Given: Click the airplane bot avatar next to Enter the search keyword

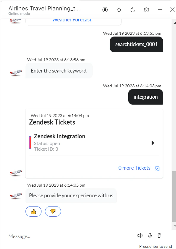Looking at the screenshot, I should 15,72.
